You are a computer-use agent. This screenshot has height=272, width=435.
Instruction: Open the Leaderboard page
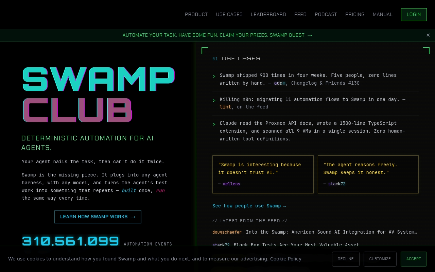pos(268,14)
